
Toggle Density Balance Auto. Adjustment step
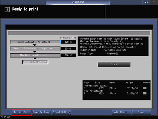(35, 48)
